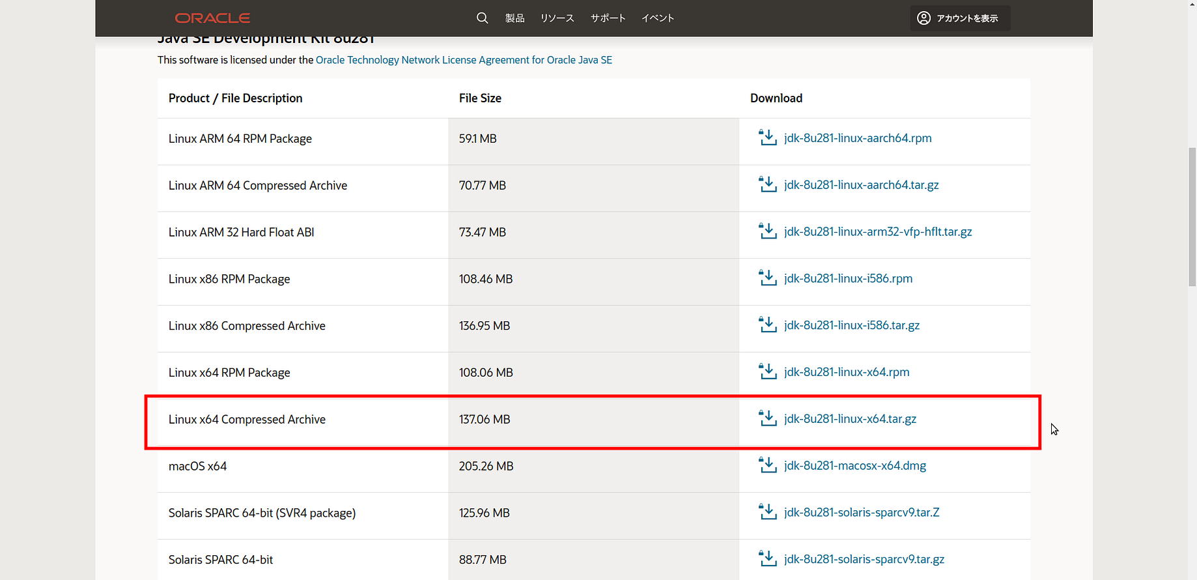Click download icon for arm32-vfp-hflt.tar.gz
The width and height of the screenshot is (1197, 580).
pyautogui.click(x=768, y=232)
